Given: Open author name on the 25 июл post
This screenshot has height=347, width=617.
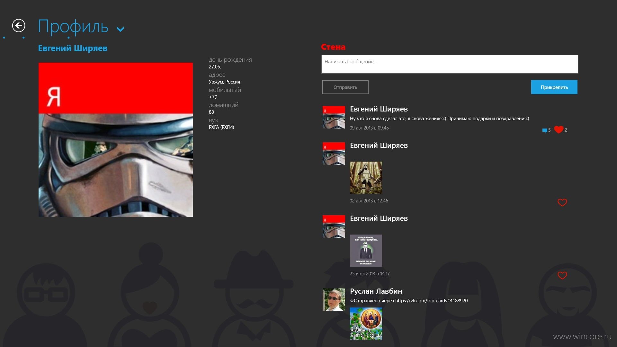Looking at the screenshot, I should click(x=379, y=218).
